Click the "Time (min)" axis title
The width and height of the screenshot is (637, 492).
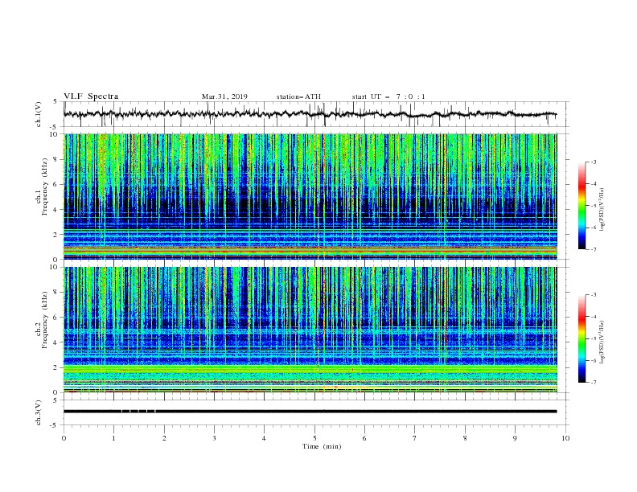[x=322, y=446]
